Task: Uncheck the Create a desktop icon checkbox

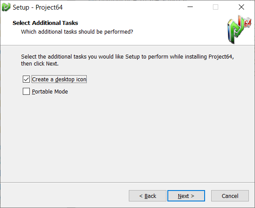Action: pyautogui.click(x=26, y=79)
